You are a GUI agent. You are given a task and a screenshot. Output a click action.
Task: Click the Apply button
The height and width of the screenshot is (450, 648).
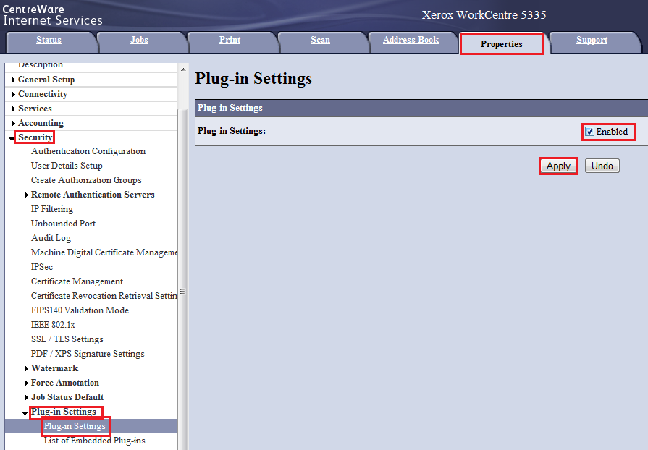click(557, 166)
